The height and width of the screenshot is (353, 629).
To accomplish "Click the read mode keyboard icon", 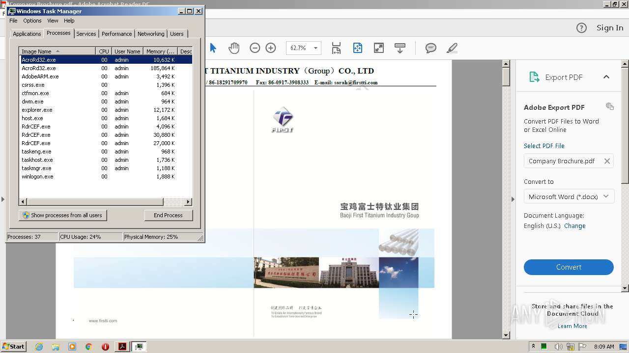I will [x=400, y=48].
